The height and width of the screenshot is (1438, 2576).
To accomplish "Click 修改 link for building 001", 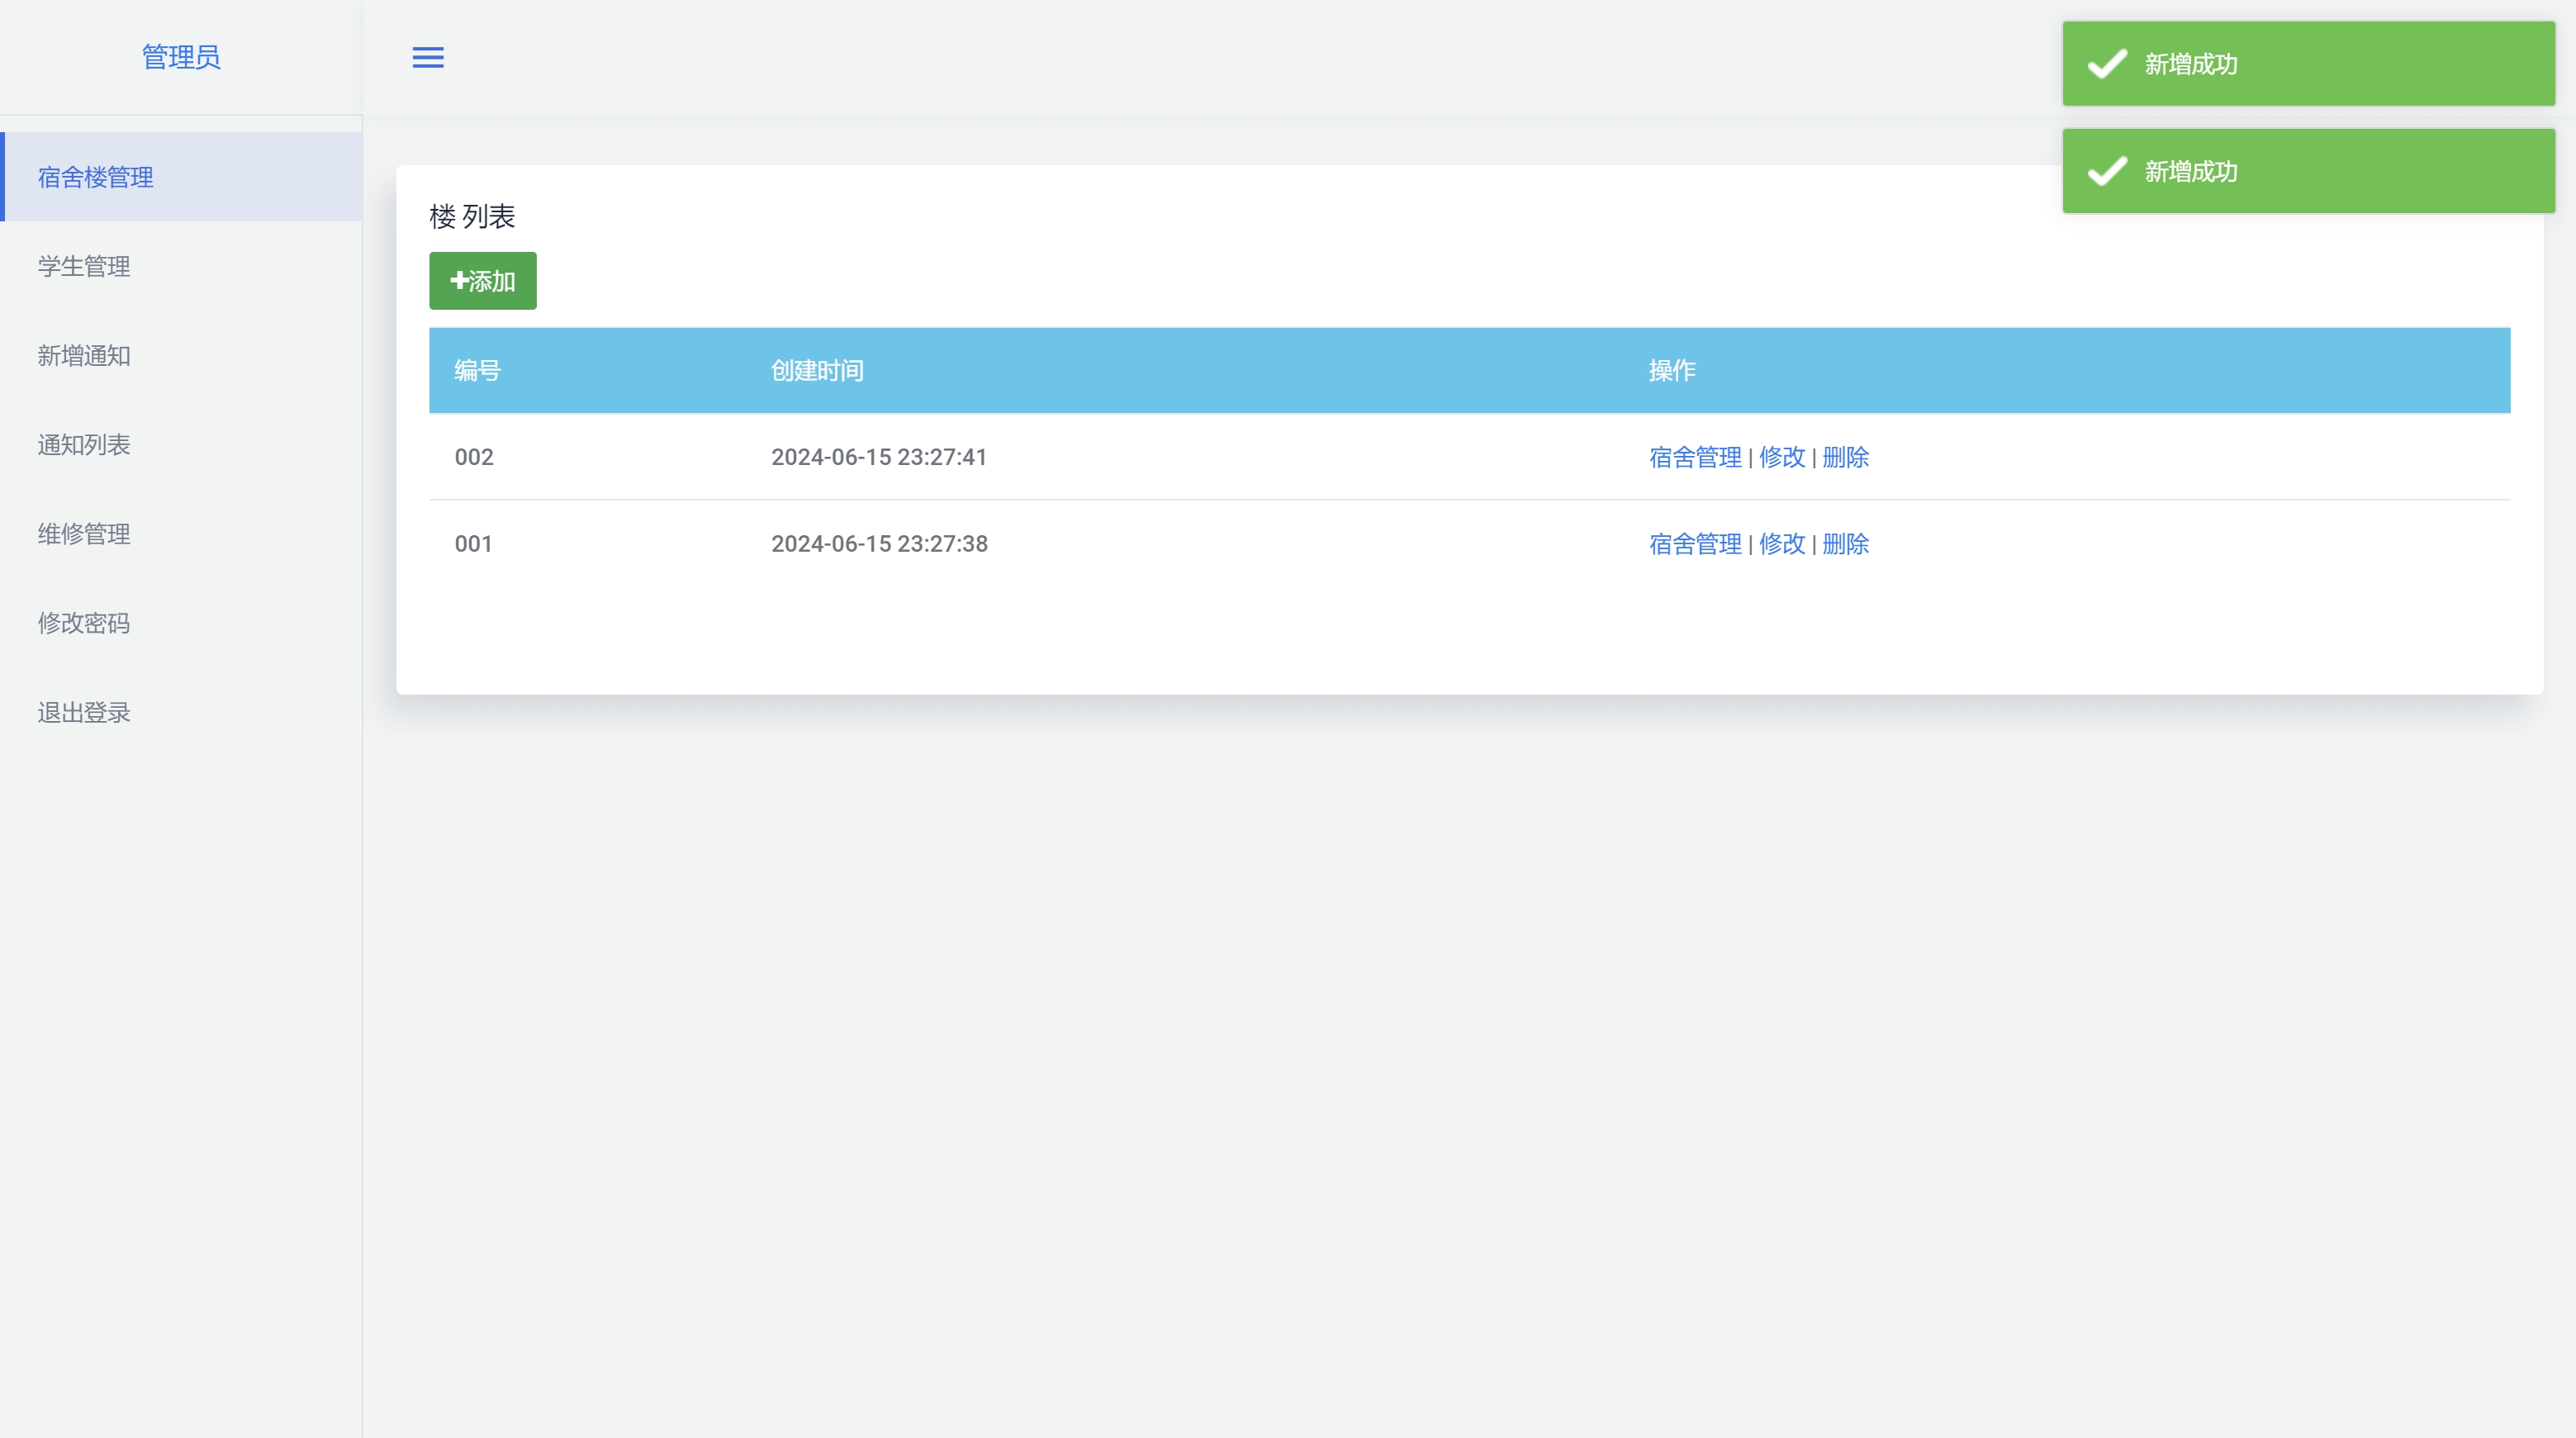I will (1782, 544).
